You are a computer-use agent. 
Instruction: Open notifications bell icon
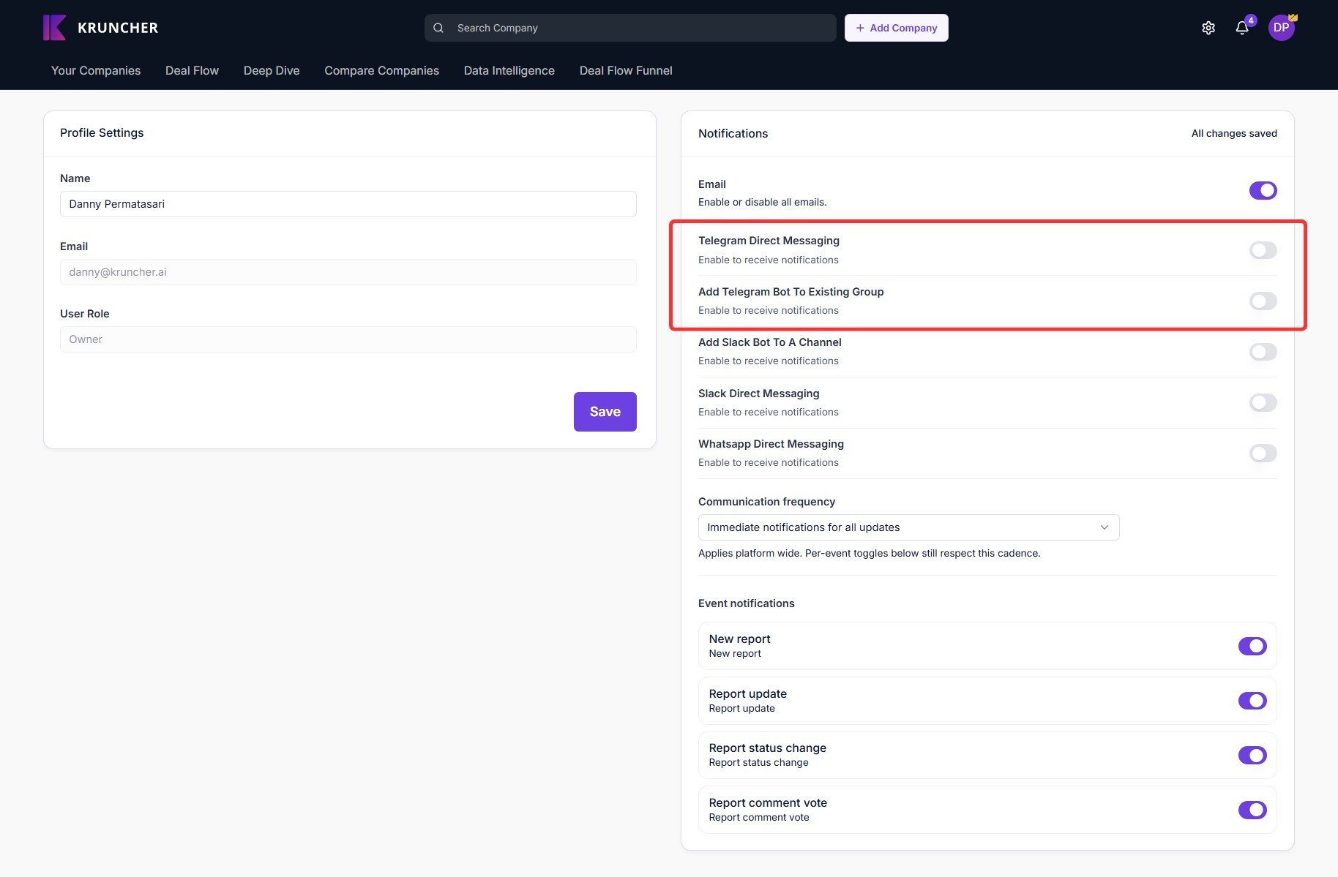pyautogui.click(x=1241, y=28)
